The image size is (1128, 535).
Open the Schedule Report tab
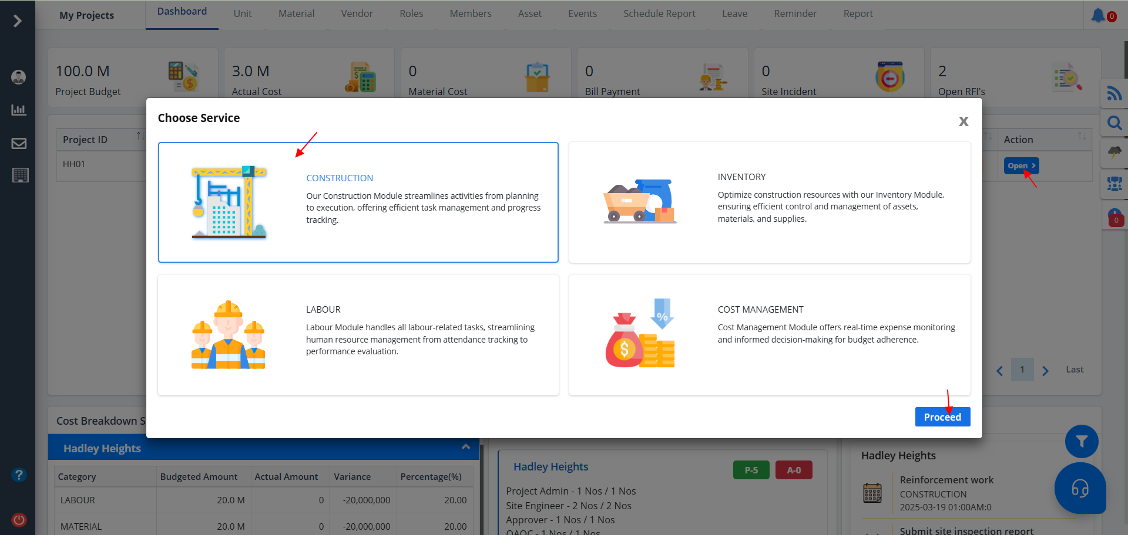click(659, 13)
